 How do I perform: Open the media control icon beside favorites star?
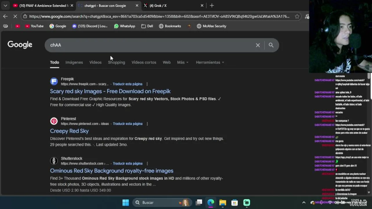pyautogui.click(x=307, y=17)
